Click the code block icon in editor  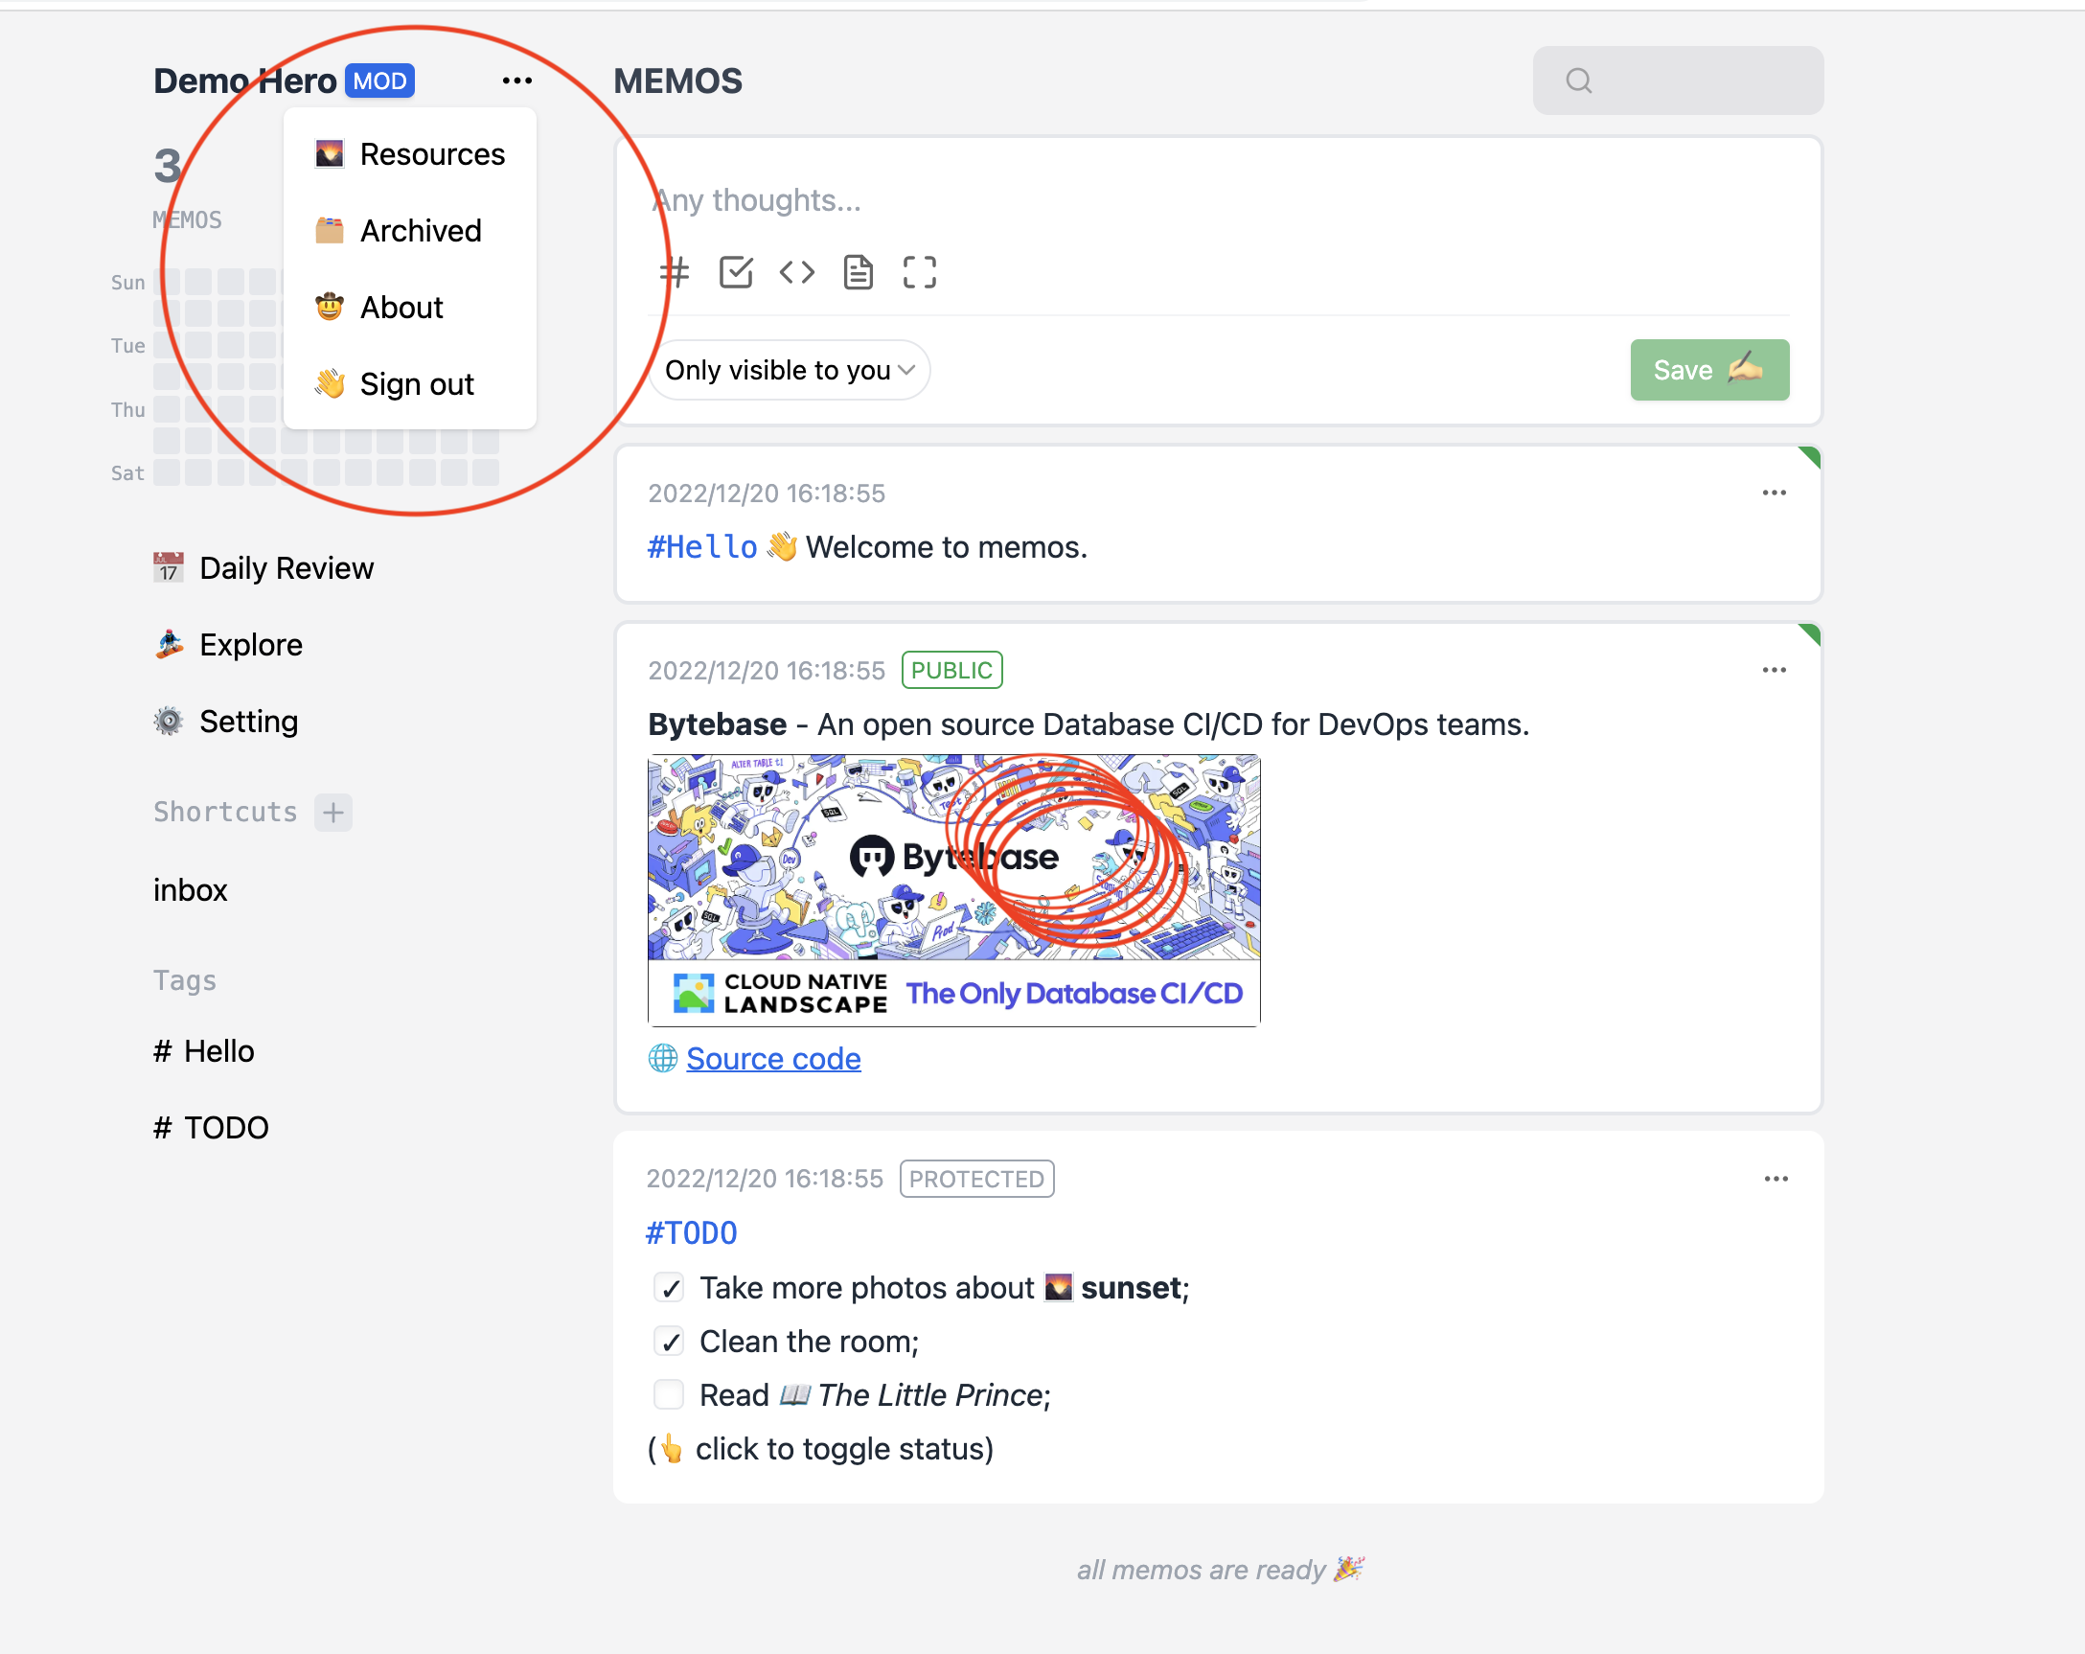coord(797,273)
